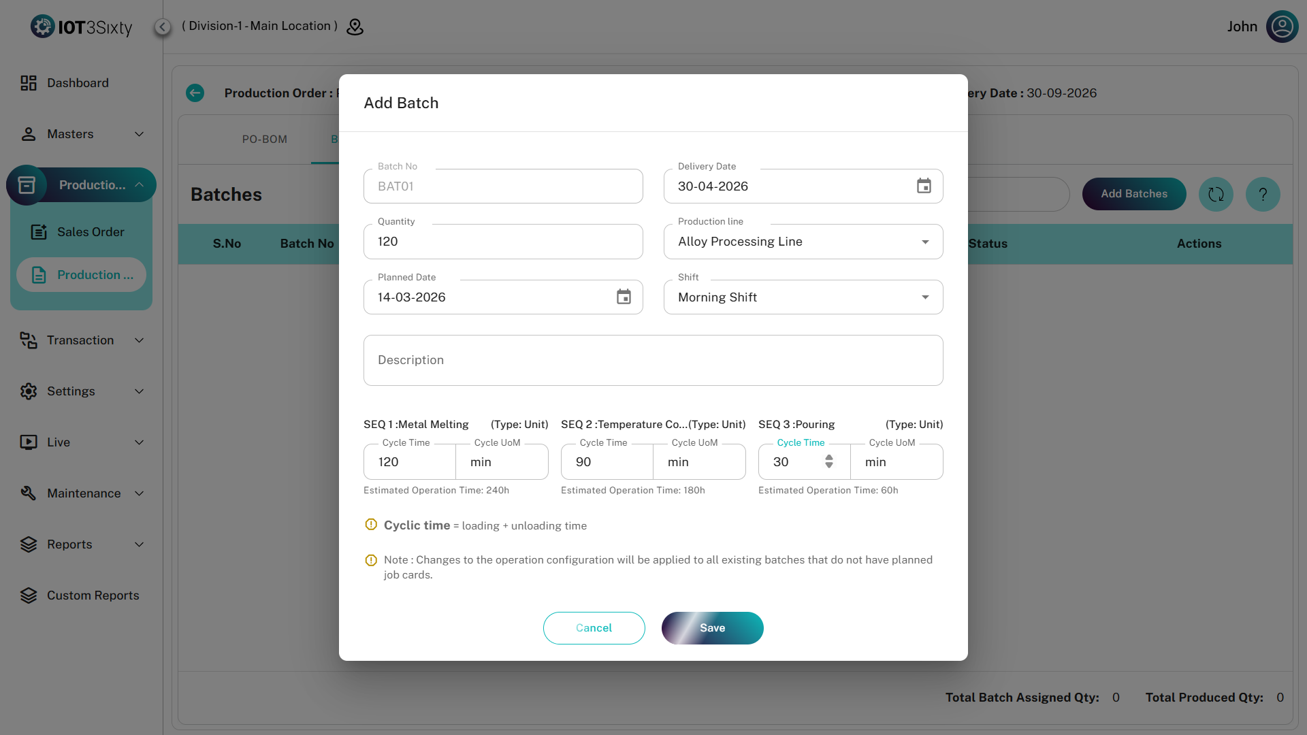Viewport: 1307px width, 735px height.
Task: Switch to the PO-BOM tab
Action: tap(265, 139)
